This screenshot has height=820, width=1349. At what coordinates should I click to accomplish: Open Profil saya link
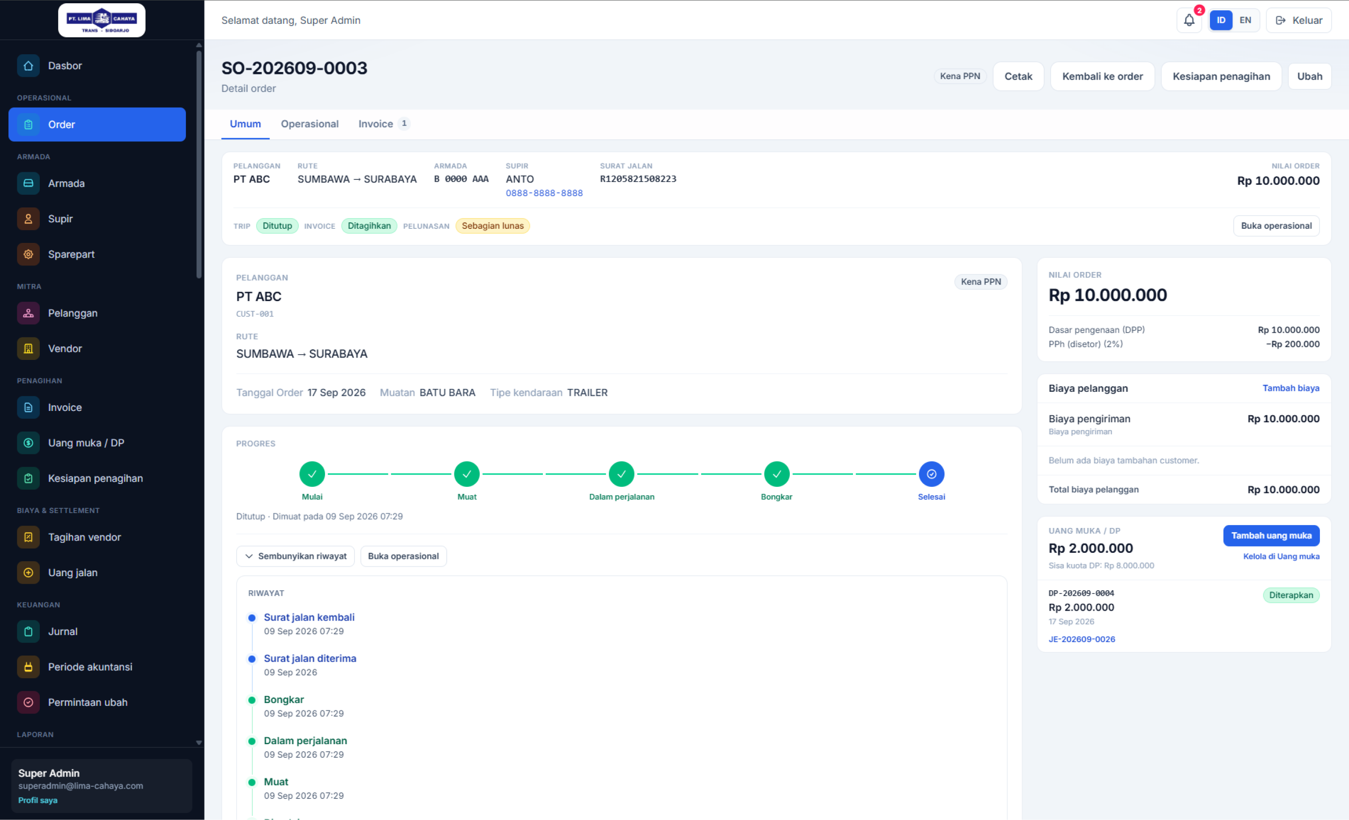pyautogui.click(x=38, y=800)
